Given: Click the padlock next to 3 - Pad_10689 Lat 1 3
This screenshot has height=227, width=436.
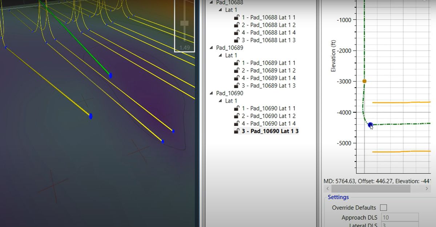Looking at the screenshot, I should point(236,85).
